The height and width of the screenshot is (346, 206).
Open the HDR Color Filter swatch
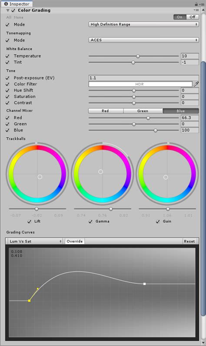[x=140, y=84]
